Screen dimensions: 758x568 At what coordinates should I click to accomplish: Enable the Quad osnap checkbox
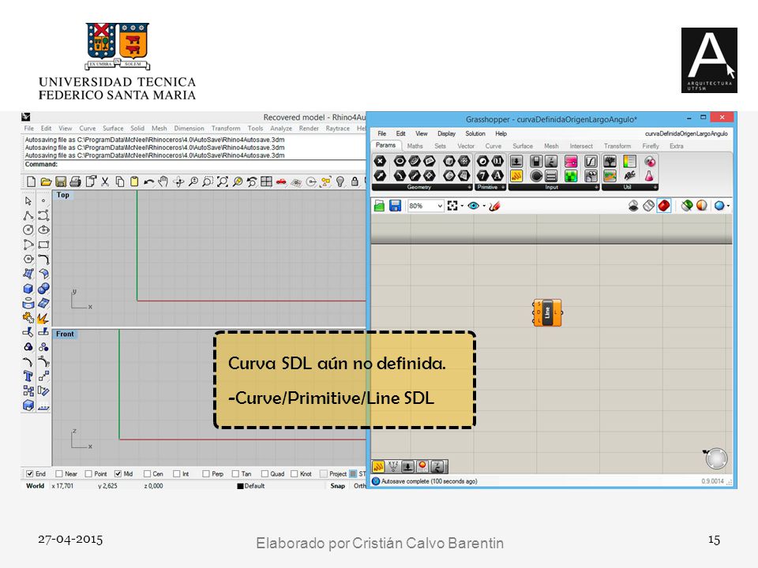point(265,474)
